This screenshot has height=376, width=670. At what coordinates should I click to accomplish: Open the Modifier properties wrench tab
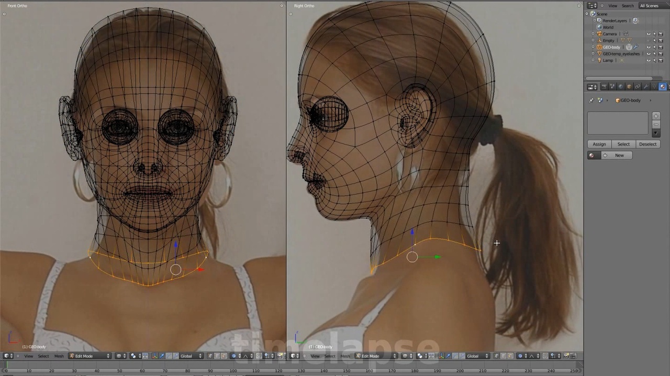646,86
